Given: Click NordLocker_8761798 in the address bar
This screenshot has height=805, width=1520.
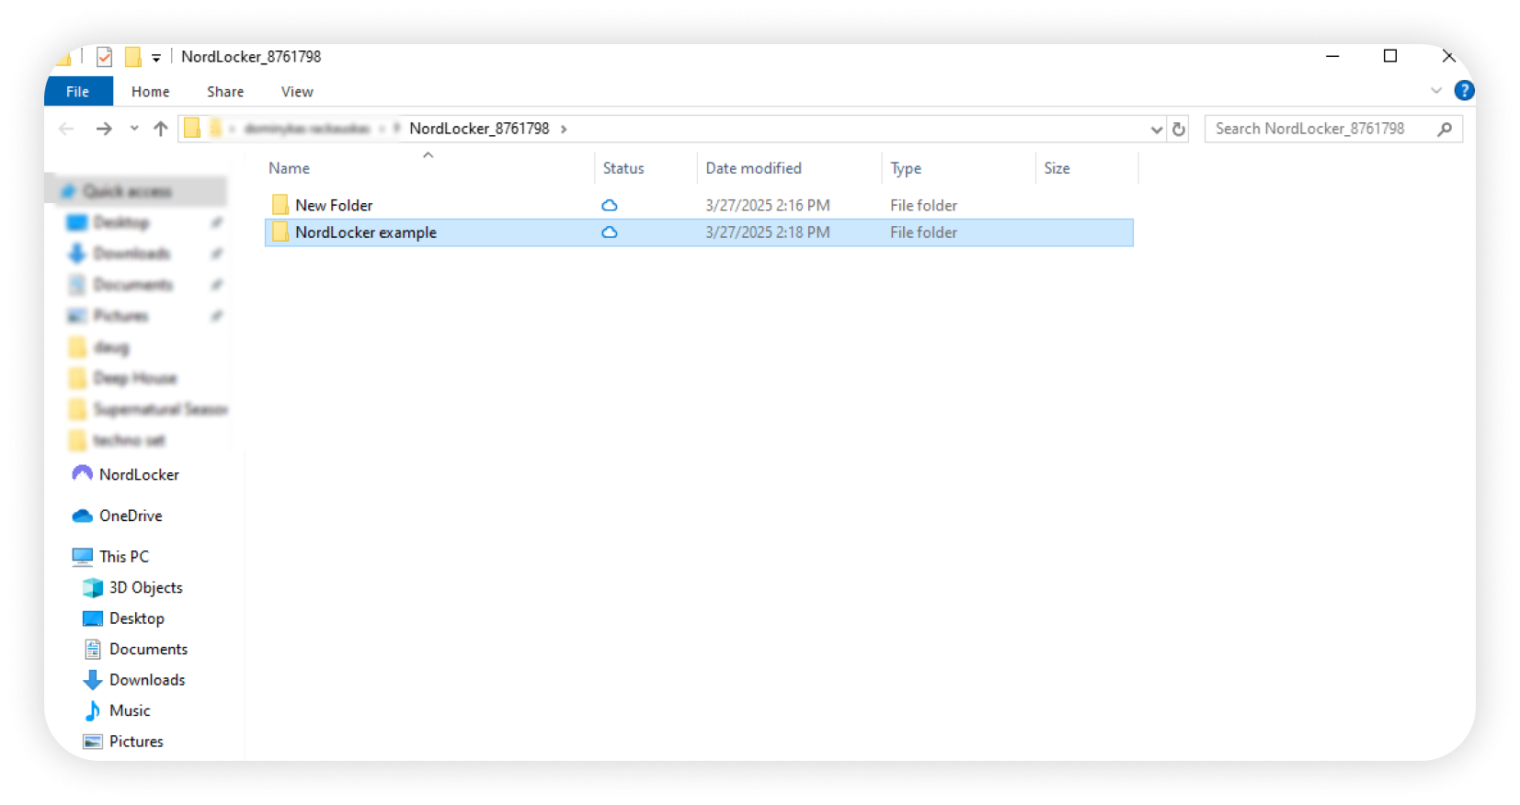Looking at the screenshot, I should [x=479, y=129].
